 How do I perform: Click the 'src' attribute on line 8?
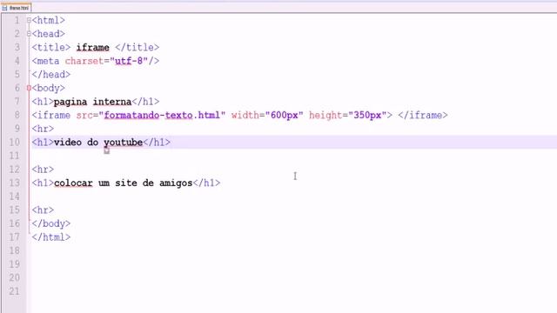(84, 116)
